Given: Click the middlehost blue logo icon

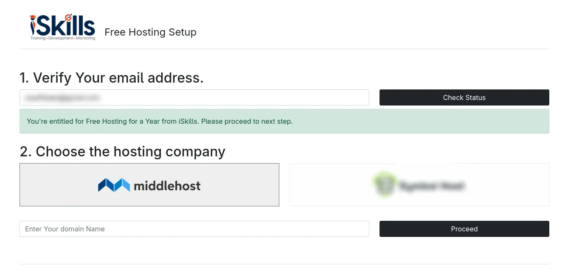Looking at the screenshot, I should coord(114,185).
